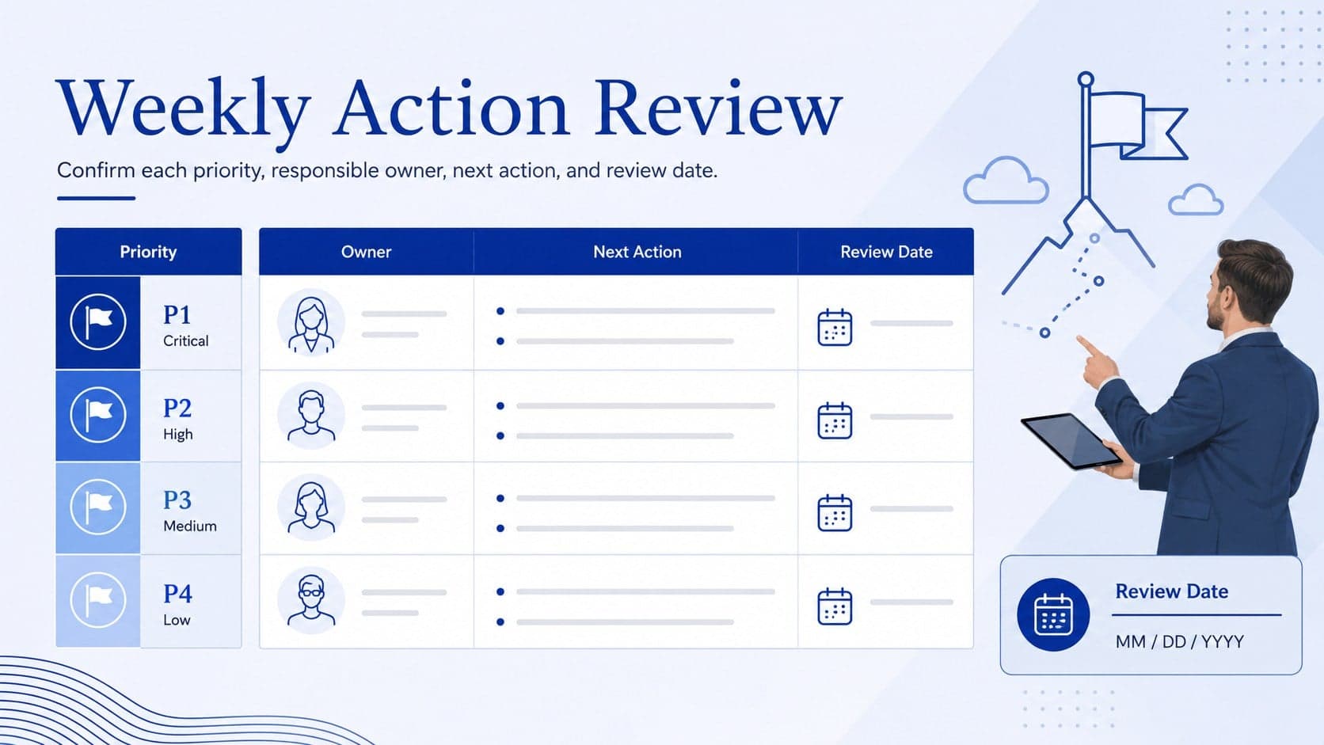Click the P3 Medium flag icon

(x=98, y=507)
